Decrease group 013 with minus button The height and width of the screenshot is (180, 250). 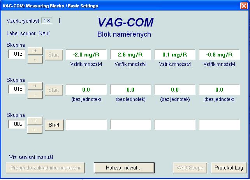(x=35, y=60)
